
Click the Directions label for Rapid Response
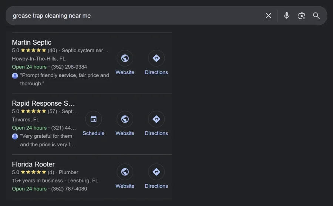pos(156,133)
